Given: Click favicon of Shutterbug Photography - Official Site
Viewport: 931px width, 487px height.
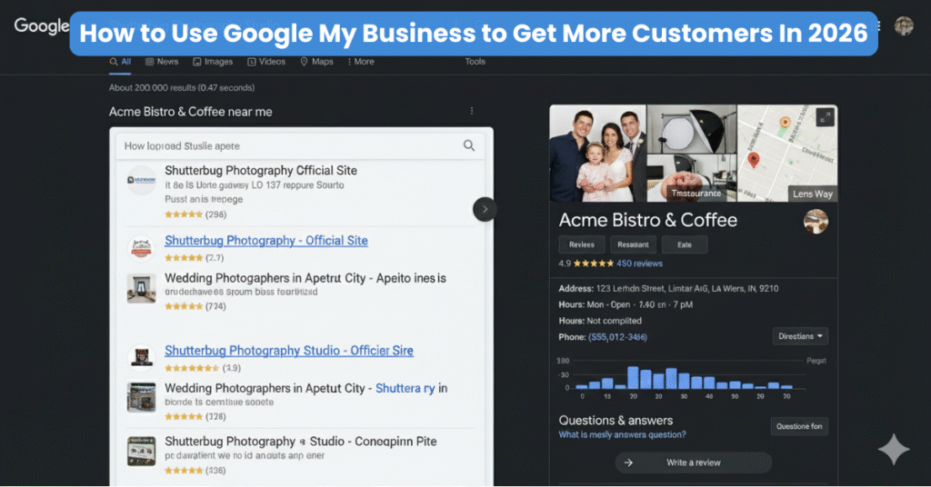Looking at the screenshot, I should point(141,249).
